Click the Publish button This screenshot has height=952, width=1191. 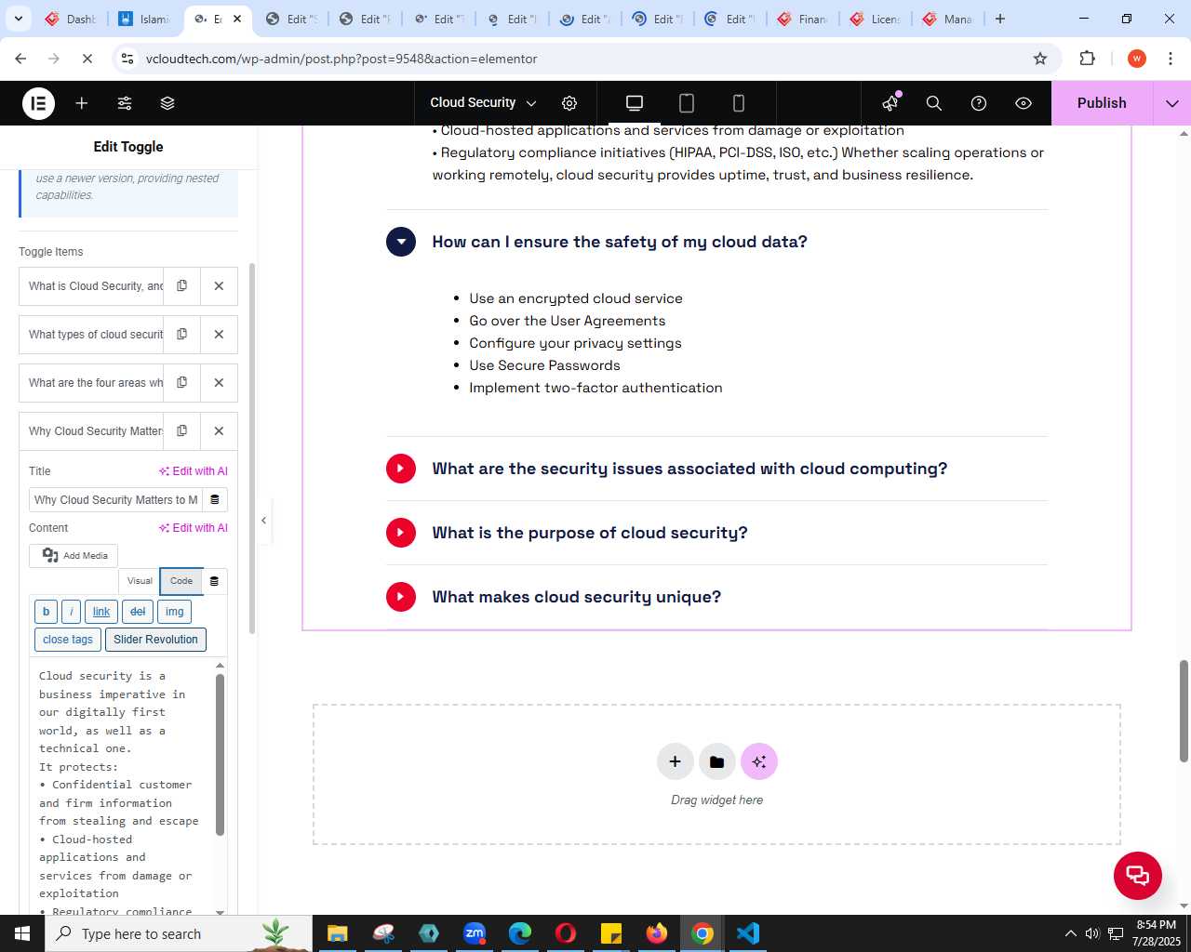click(x=1102, y=103)
